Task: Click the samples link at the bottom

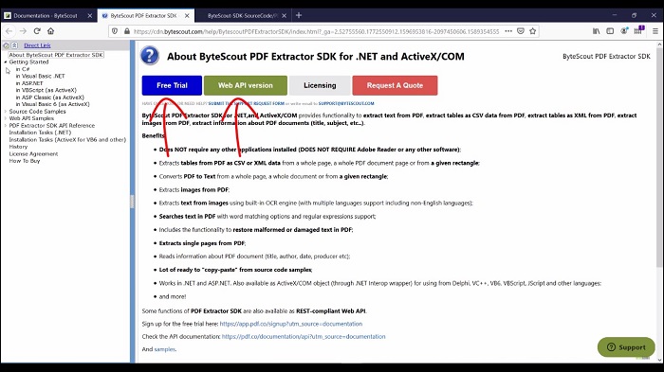Action: 165,349
